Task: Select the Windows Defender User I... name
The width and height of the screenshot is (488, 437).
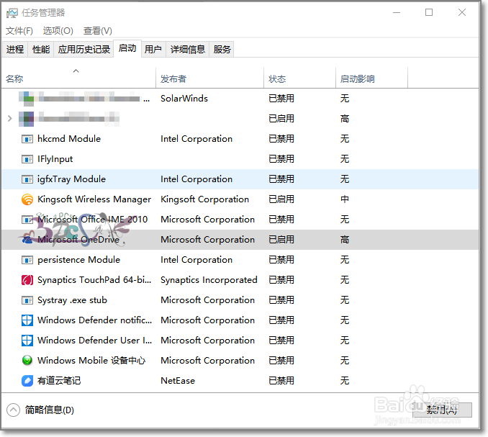Action: click(94, 341)
